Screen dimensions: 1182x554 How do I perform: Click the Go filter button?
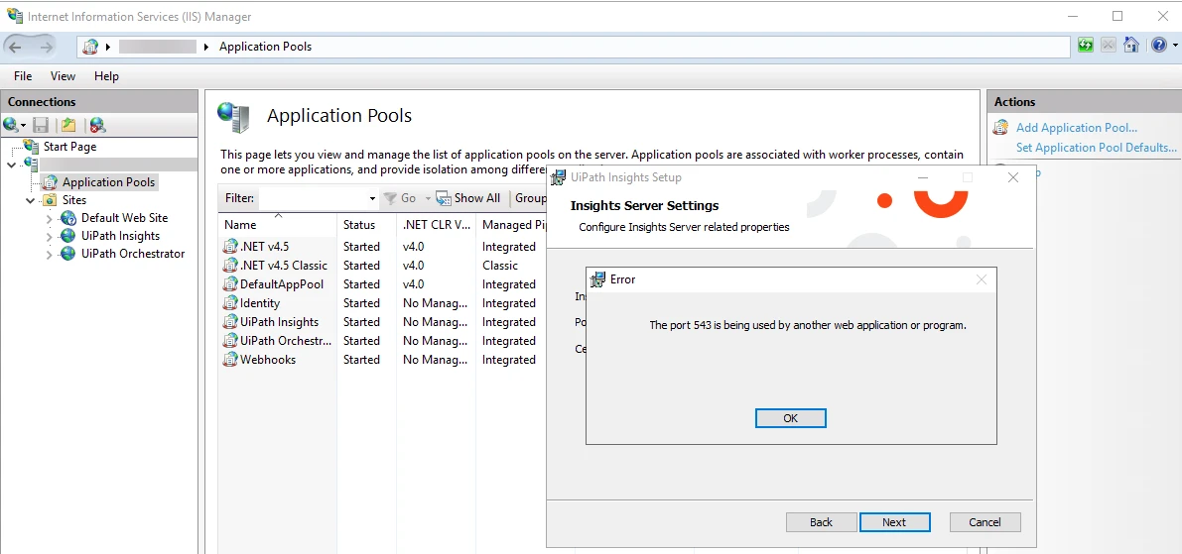click(x=401, y=198)
